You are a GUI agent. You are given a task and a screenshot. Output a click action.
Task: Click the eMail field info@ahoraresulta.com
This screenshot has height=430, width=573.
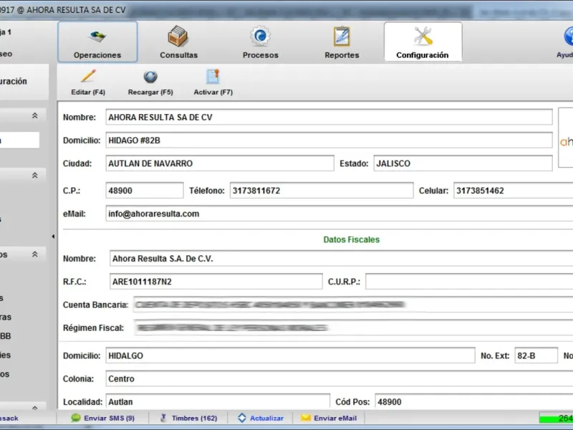click(x=340, y=214)
